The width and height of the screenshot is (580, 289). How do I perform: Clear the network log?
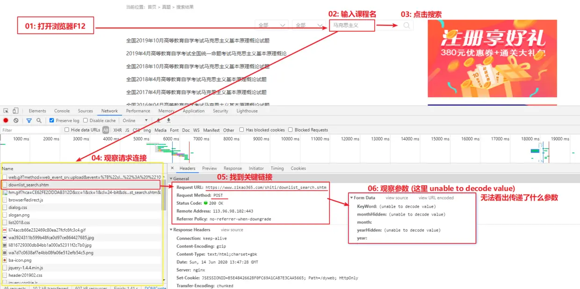pos(16,121)
